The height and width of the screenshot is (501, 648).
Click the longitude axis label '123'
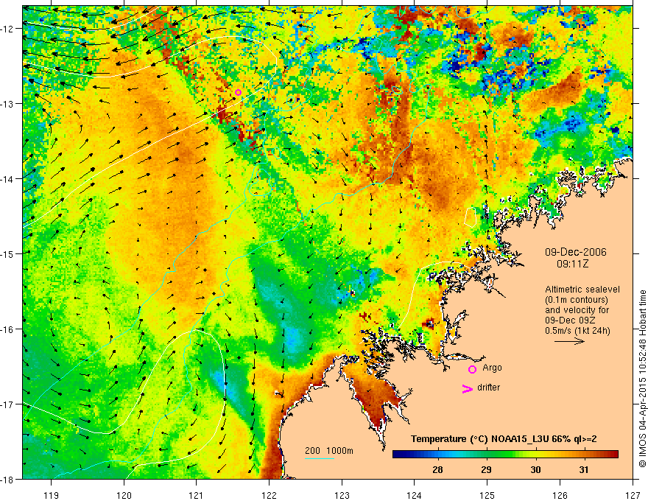coord(342,496)
